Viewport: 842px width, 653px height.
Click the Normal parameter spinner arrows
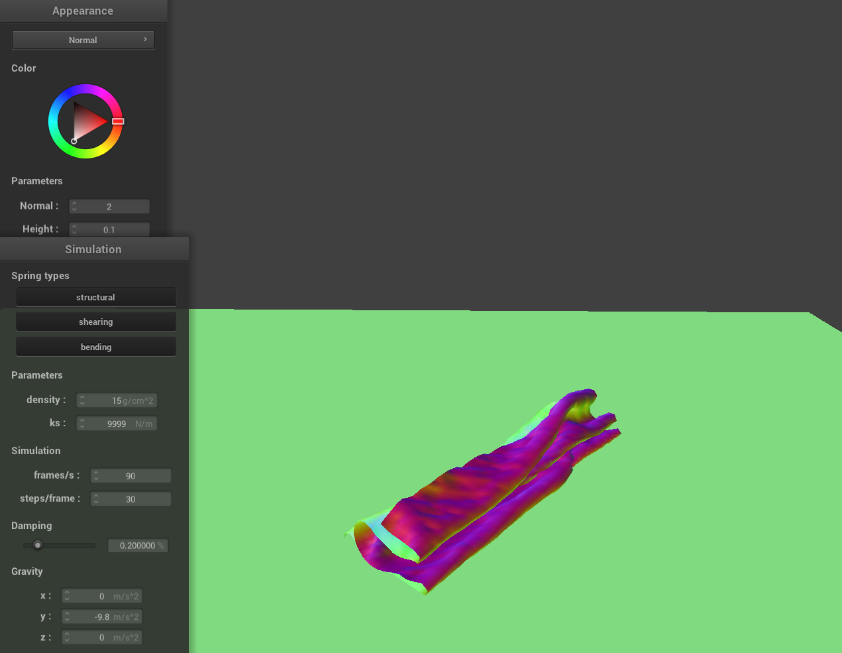(74, 207)
